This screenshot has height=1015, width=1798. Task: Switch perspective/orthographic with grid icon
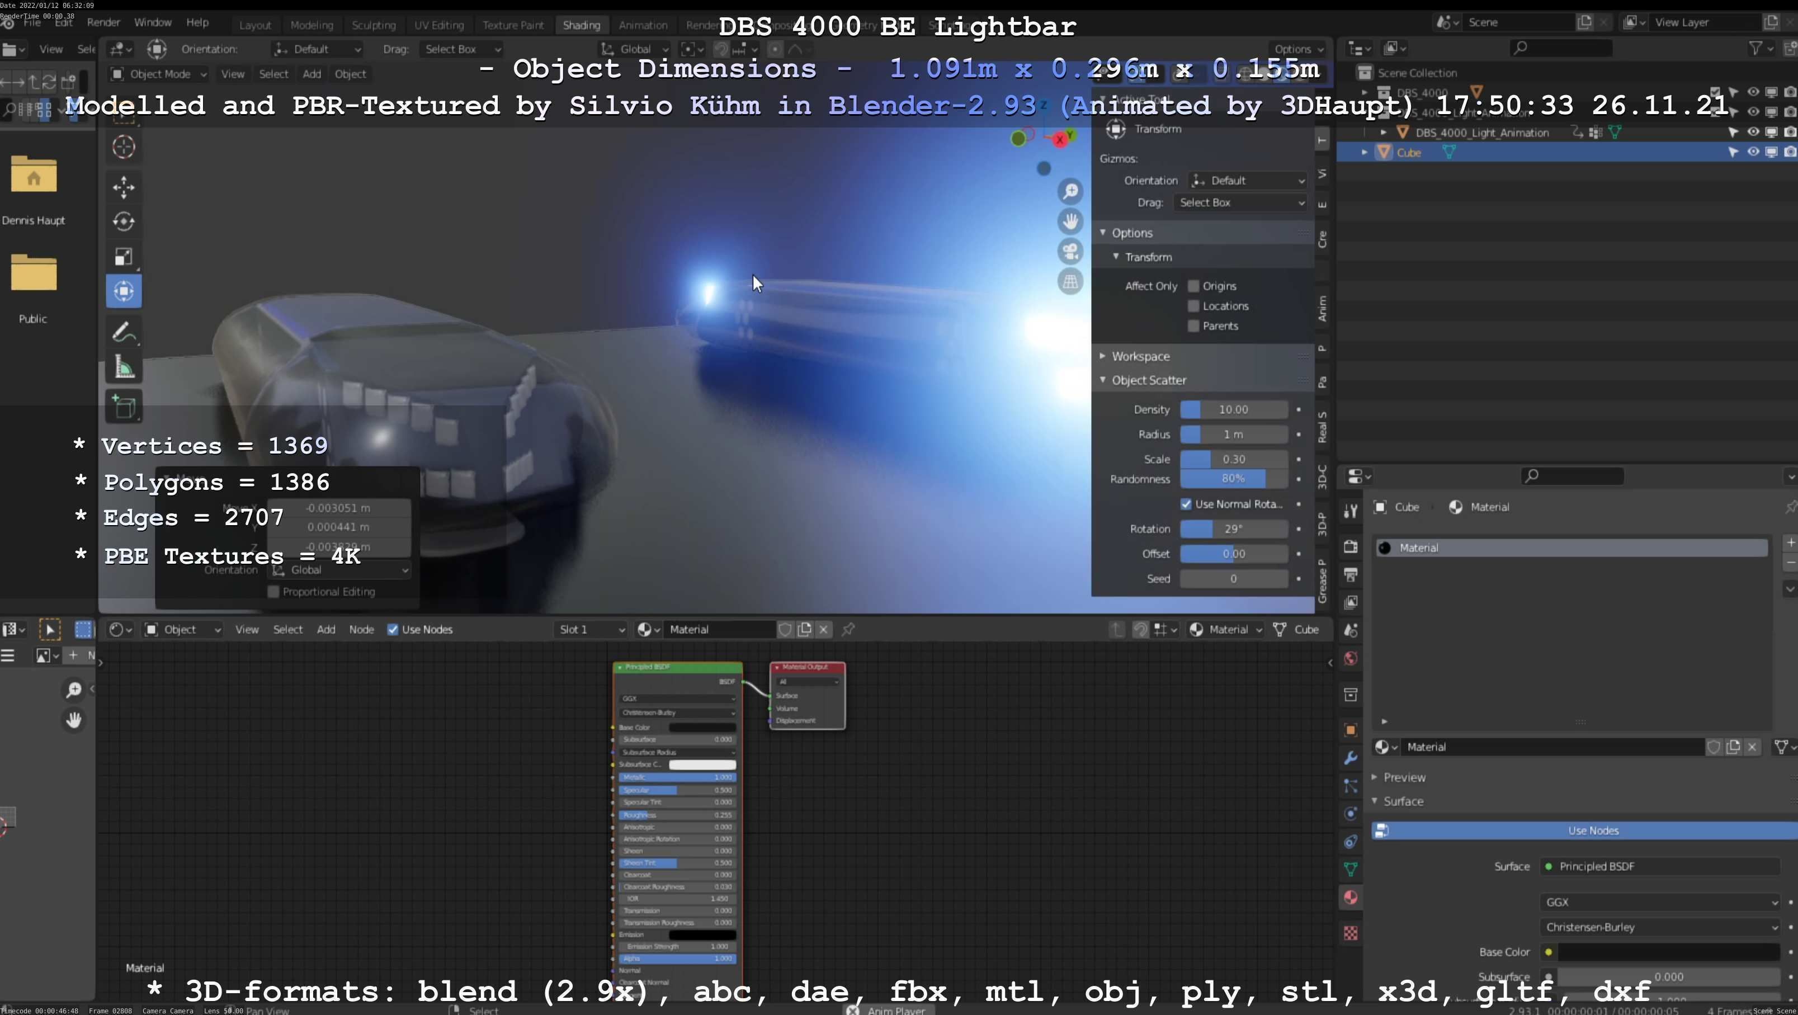tap(1070, 282)
